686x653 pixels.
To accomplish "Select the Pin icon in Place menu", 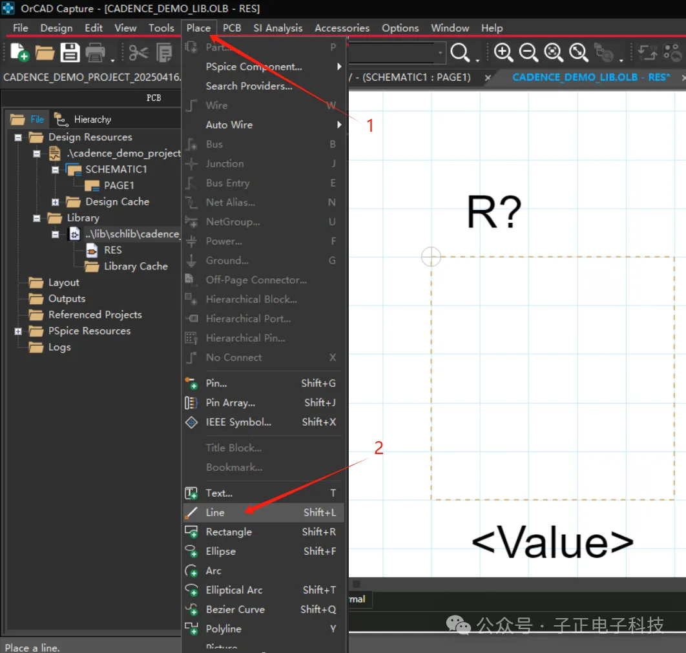I will (x=191, y=384).
